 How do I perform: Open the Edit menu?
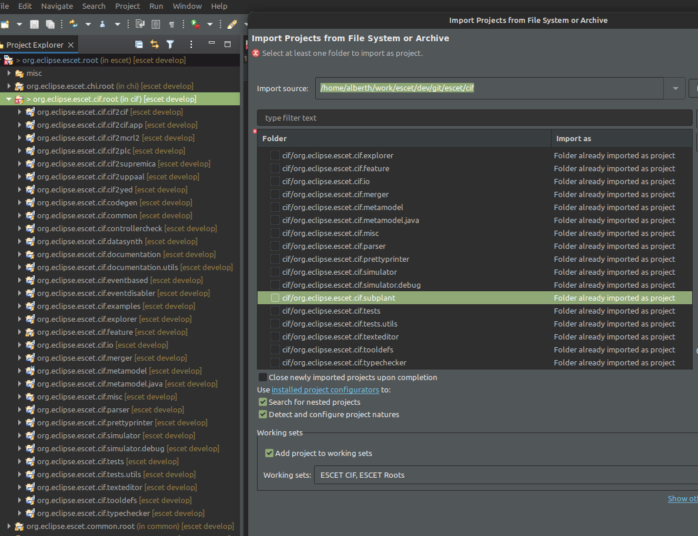25,6
